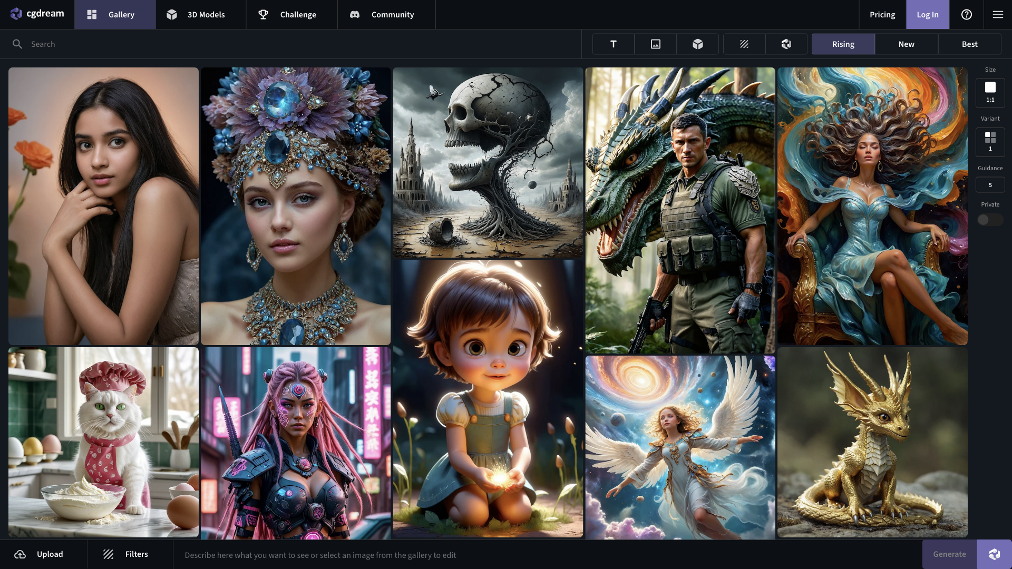Open the Gallery tab

pyautogui.click(x=115, y=14)
